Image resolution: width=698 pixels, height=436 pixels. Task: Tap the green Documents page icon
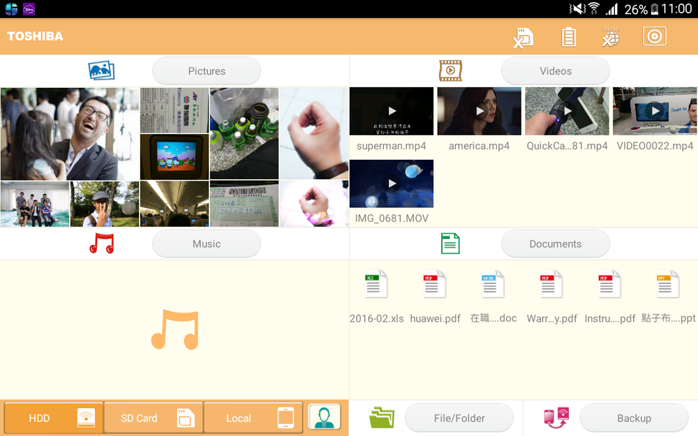tap(450, 243)
